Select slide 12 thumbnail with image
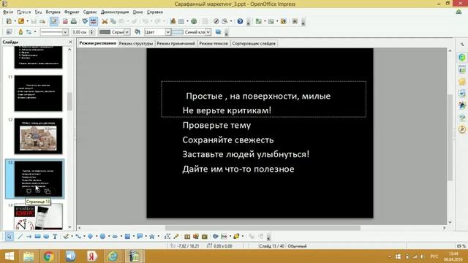 tap(38, 136)
